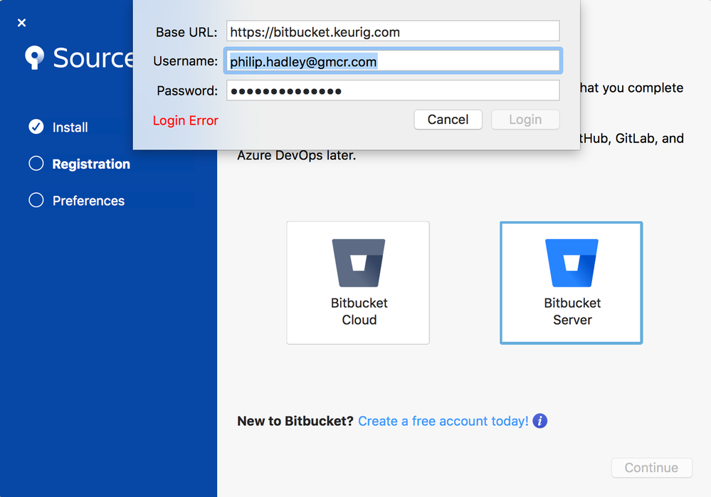
Task: Choose the Bitbucket Cloud card
Action: 358,283
